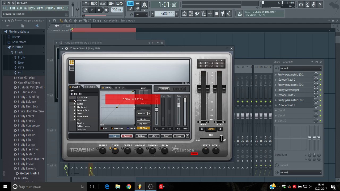
Task: Open the Playlist view toolbar icon
Action: [184, 14]
